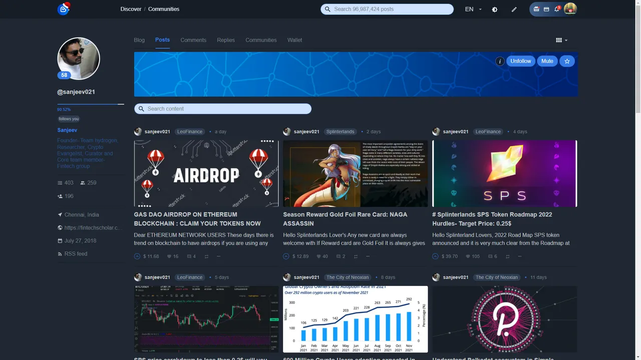
Task: Switch to the Comments tab
Action: coord(193,40)
